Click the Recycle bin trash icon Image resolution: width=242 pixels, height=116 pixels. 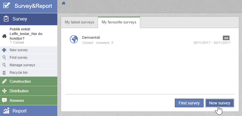pyautogui.click(x=4, y=73)
